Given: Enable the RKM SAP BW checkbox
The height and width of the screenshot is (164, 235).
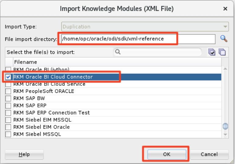Looking at the screenshot, I should click(x=8, y=98).
